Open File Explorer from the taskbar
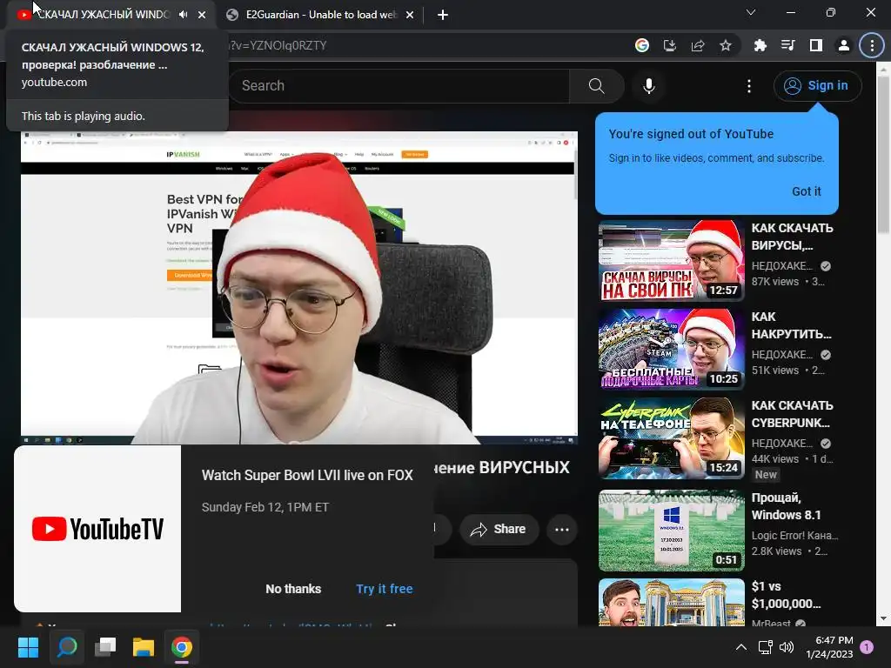This screenshot has width=891, height=668. (144, 647)
